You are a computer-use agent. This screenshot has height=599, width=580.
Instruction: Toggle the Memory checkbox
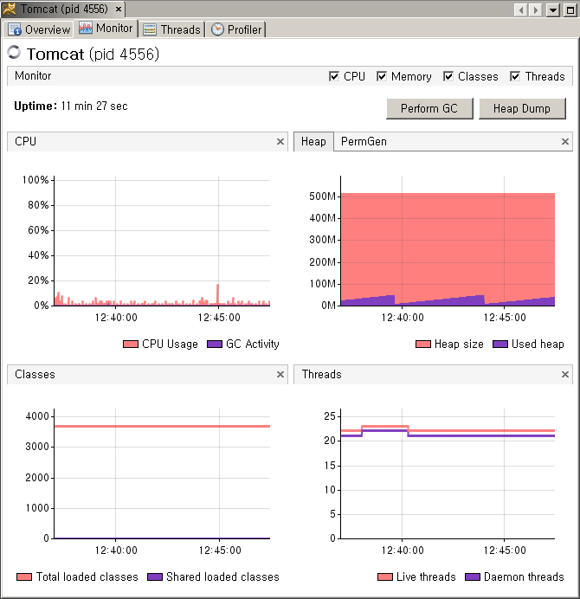[381, 76]
